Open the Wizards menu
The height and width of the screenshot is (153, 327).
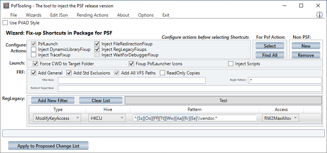(34, 15)
